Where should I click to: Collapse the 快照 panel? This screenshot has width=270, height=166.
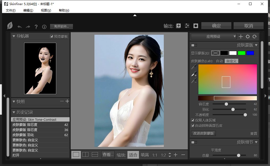(x=14, y=102)
